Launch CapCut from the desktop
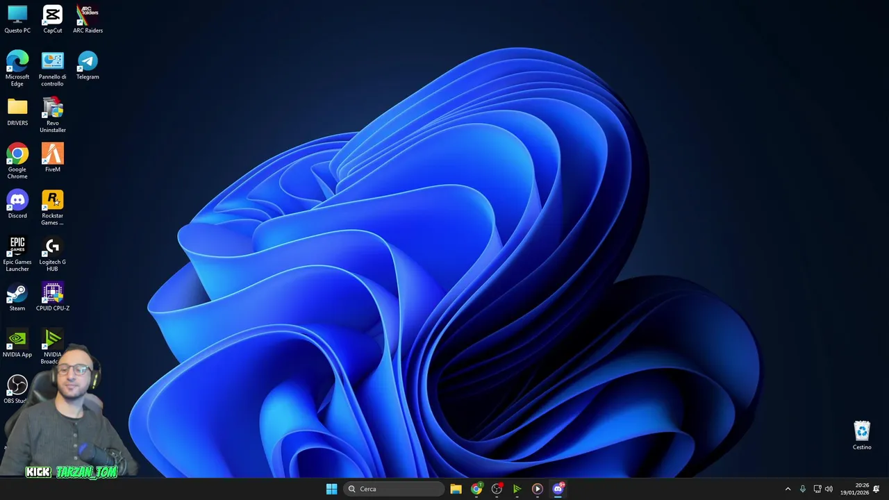The height and width of the screenshot is (500, 889). pos(53,19)
